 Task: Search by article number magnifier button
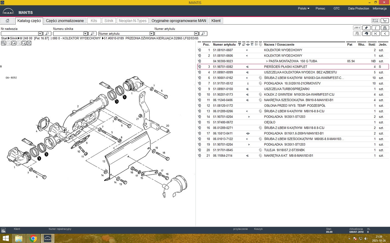(203, 33)
